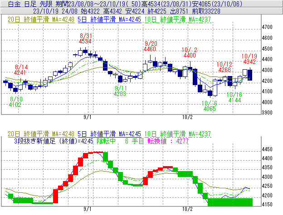Click the 10/2 date label under the upper chart
Viewport: 283px width, 215px height.
pyautogui.click(x=187, y=117)
